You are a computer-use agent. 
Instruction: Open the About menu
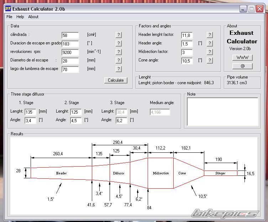[x=33, y=17]
